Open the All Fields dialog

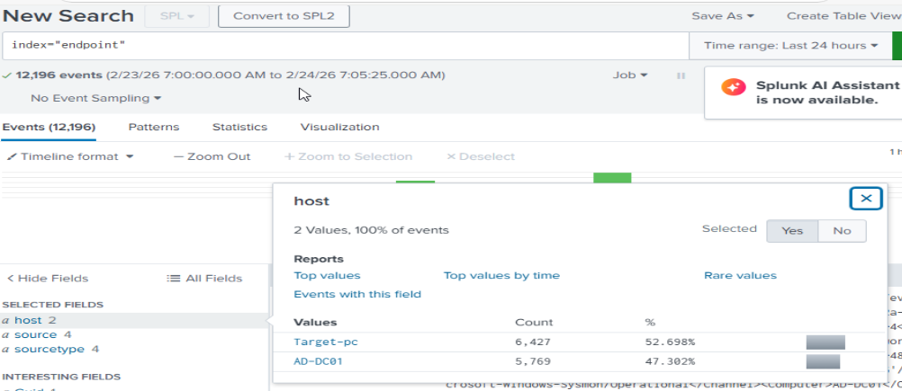point(204,279)
